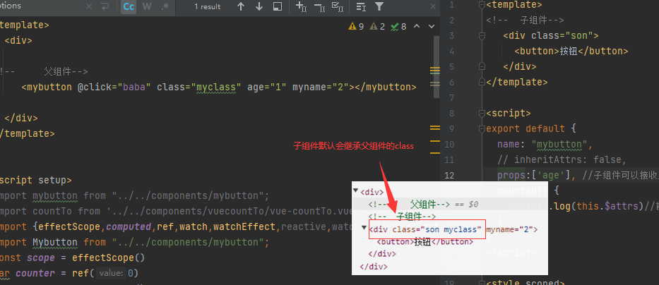This screenshot has width=659, height=285.
Task: Click line number 7 in right gutter
Action: point(451,98)
